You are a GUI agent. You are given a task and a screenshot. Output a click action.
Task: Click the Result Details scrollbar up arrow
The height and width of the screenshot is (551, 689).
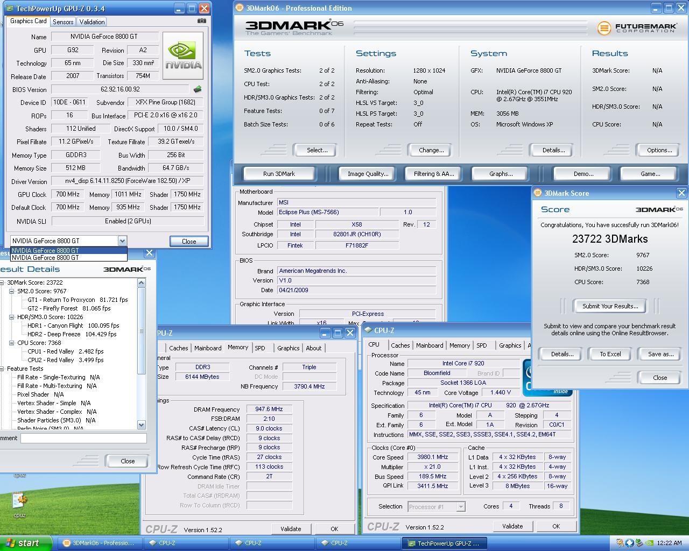[x=142, y=282]
